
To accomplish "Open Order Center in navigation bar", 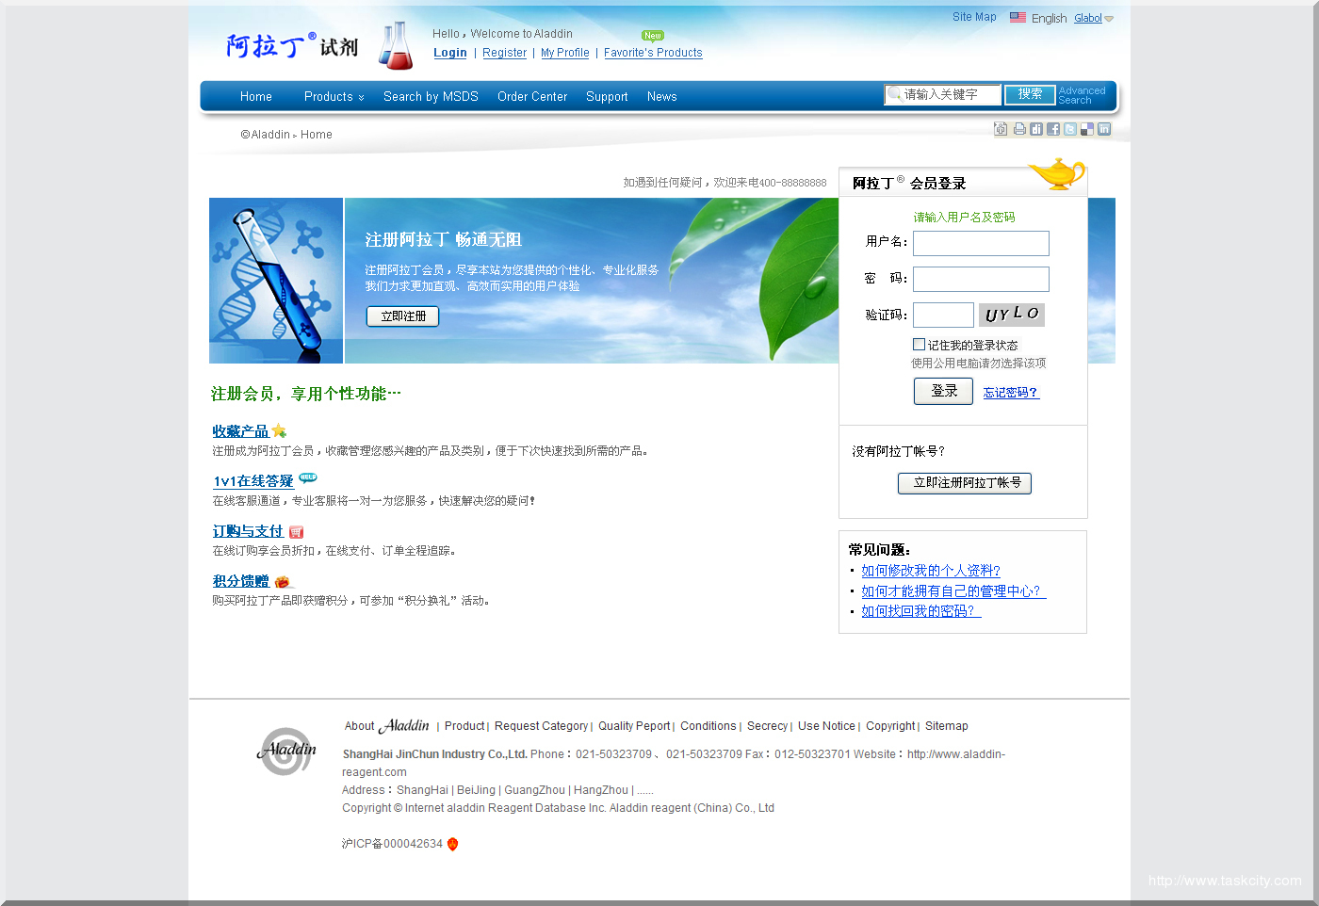I will tap(531, 97).
